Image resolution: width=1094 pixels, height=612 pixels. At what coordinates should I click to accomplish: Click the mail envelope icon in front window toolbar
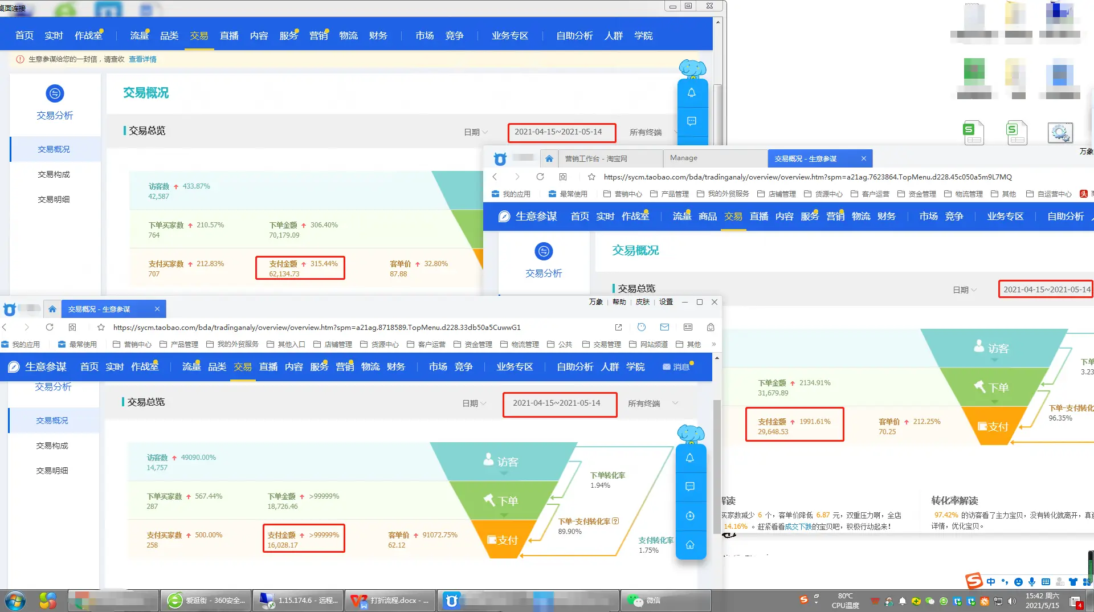664,327
